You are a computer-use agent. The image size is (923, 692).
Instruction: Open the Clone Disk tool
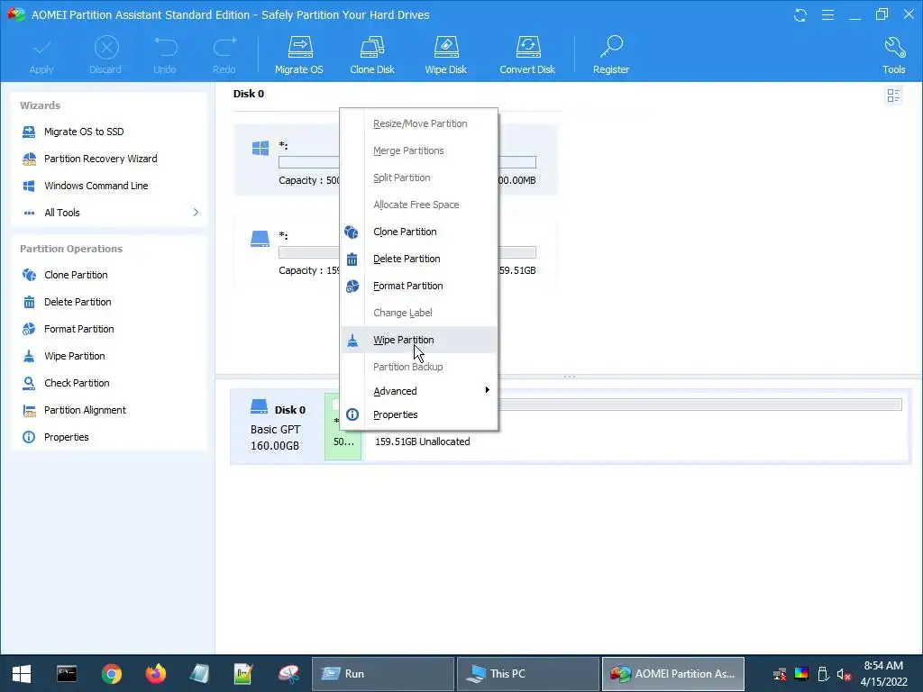click(372, 55)
